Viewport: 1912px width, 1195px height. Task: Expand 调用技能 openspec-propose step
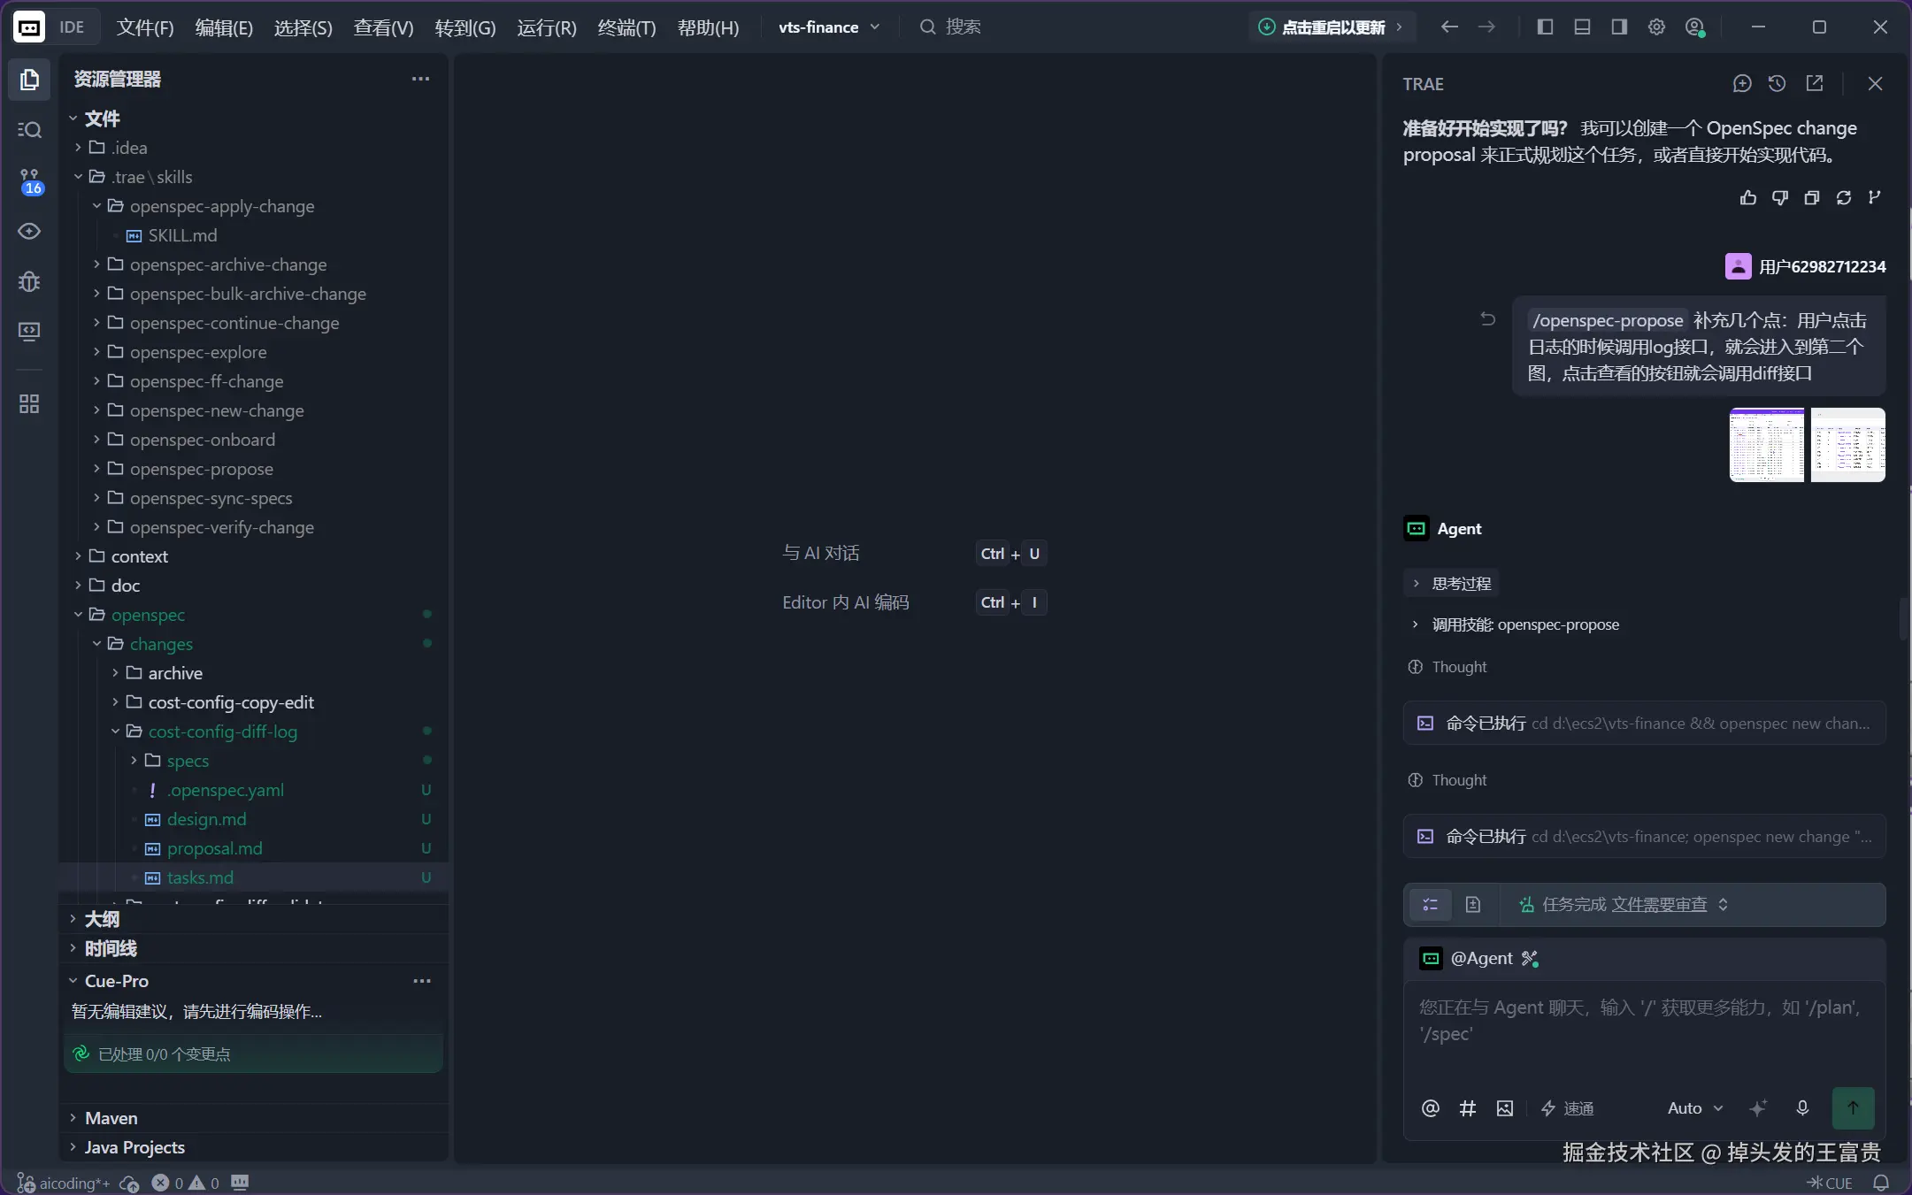pos(1515,624)
